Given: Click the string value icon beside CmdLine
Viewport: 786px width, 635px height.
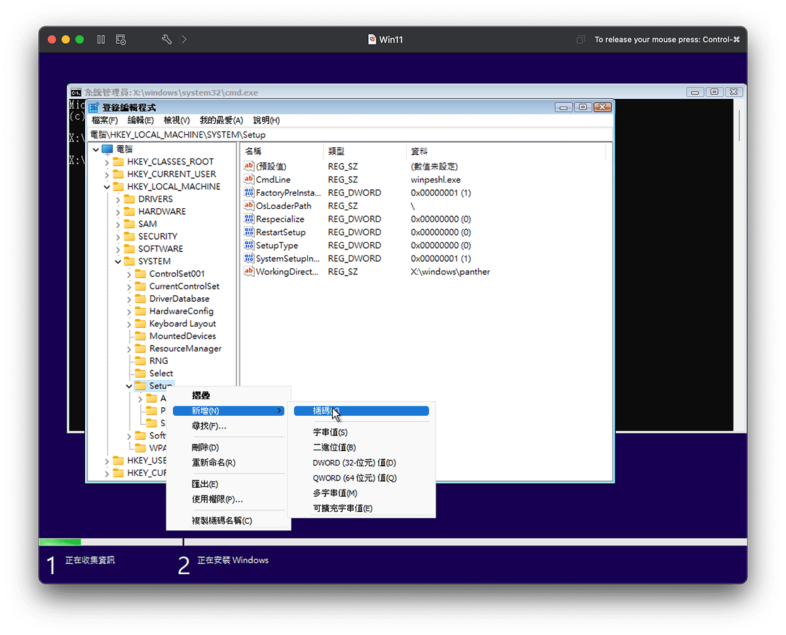Looking at the screenshot, I should coord(249,179).
